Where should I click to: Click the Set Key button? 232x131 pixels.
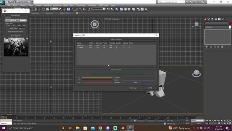point(187,123)
